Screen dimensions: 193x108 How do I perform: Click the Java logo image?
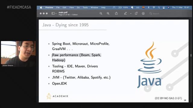click(x=150, y=65)
